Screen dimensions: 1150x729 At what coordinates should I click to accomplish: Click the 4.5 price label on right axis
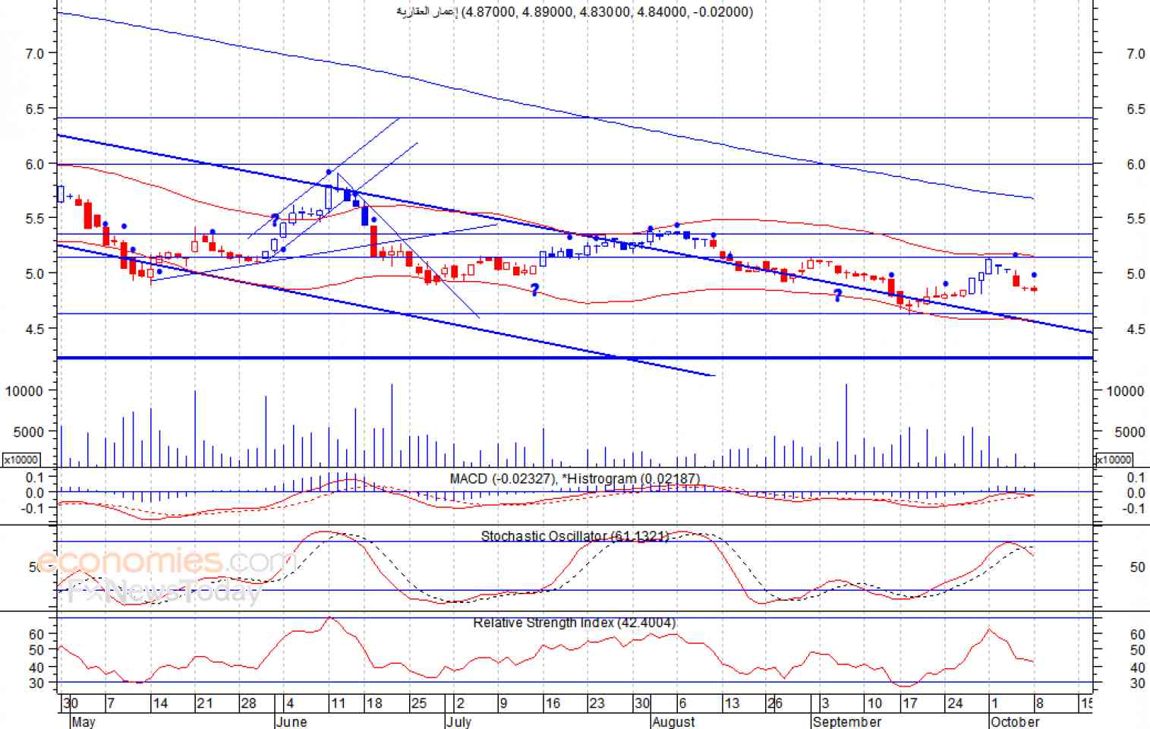coord(1136,330)
